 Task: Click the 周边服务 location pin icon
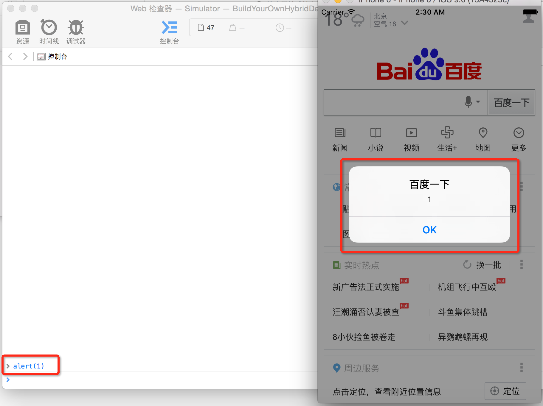click(x=337, y=368)
